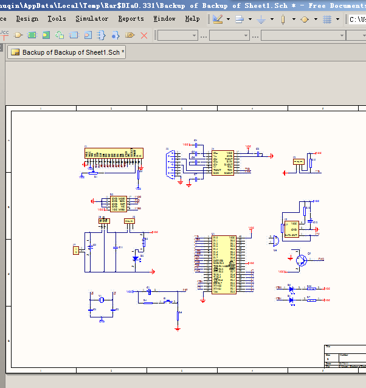
Task: Select the Place Sheet Symbol icon
Action: click(x=32, y=35)
